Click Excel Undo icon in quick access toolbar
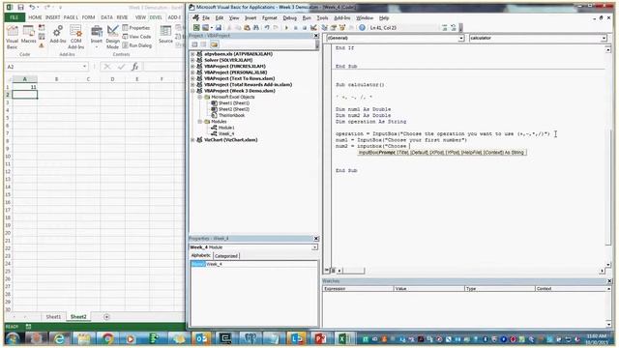This screenshot has height=348, width=619. pyautogui.click(x=32, y=7)
